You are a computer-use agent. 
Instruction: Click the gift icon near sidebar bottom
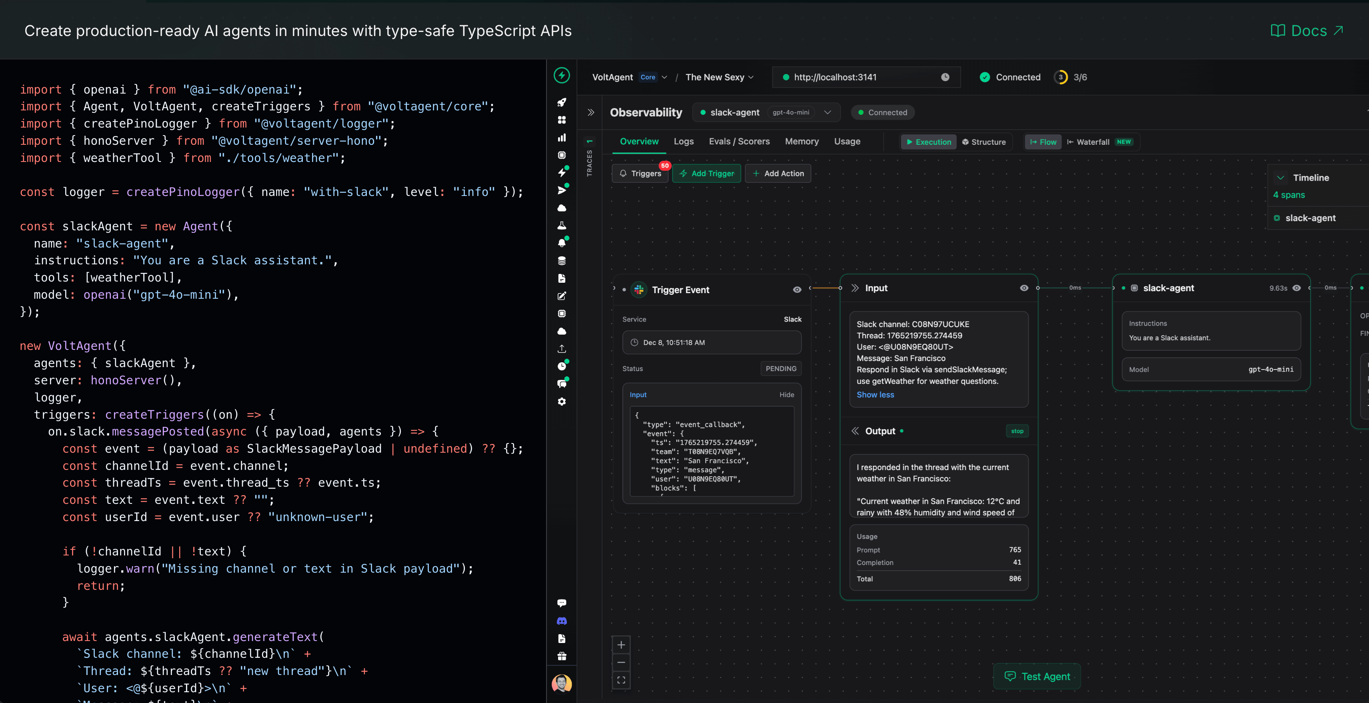coord(562,656)
